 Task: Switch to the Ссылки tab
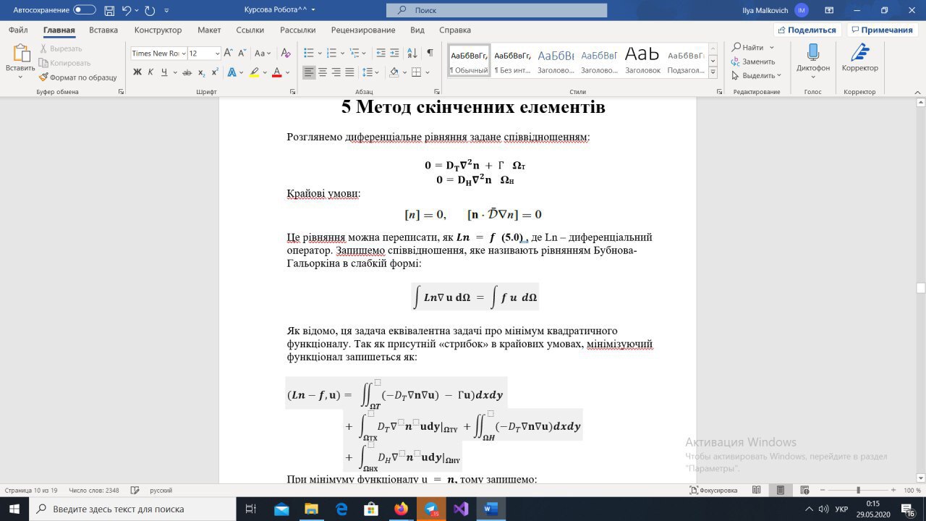pos(250,30)
